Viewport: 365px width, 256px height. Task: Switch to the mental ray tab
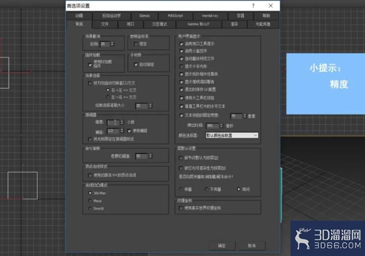(x=210, y=16)
